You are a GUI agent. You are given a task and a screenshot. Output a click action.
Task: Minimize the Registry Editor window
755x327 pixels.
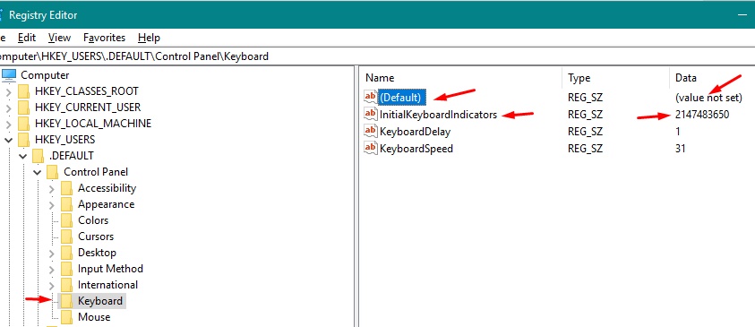pos(743,15)
